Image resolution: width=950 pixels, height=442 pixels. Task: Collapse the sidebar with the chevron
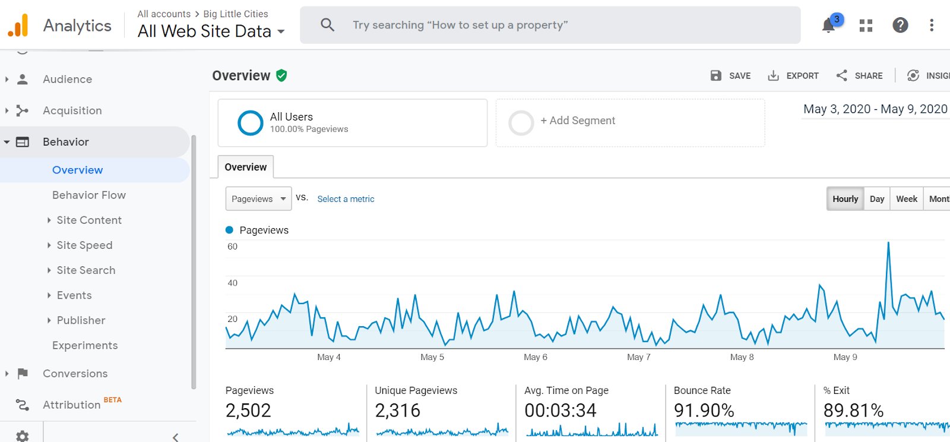point(176,437)
